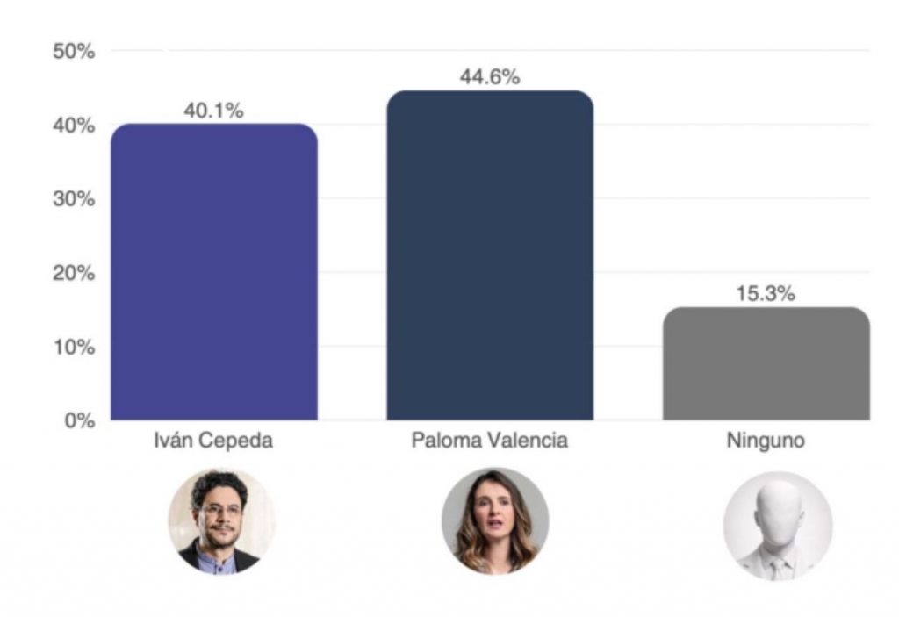Click the 30% y-axis label
The height and width of the screenshot is (617, 899).
(73, 199)
